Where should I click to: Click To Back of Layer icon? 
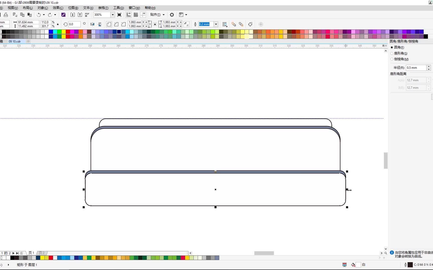[x=241, y=24]
